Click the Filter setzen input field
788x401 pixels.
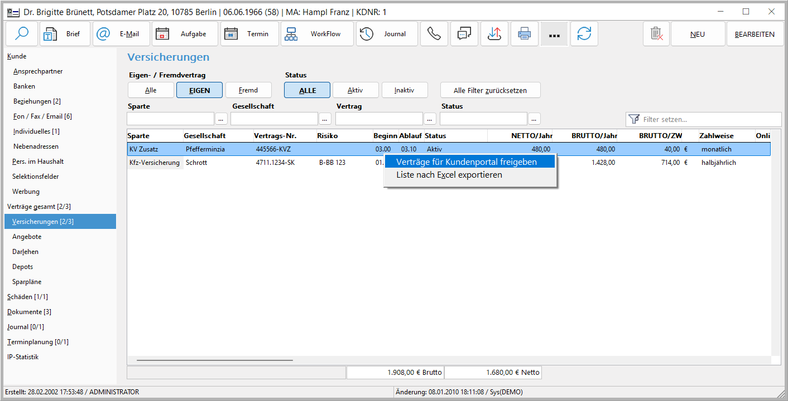tap(709, 119)
